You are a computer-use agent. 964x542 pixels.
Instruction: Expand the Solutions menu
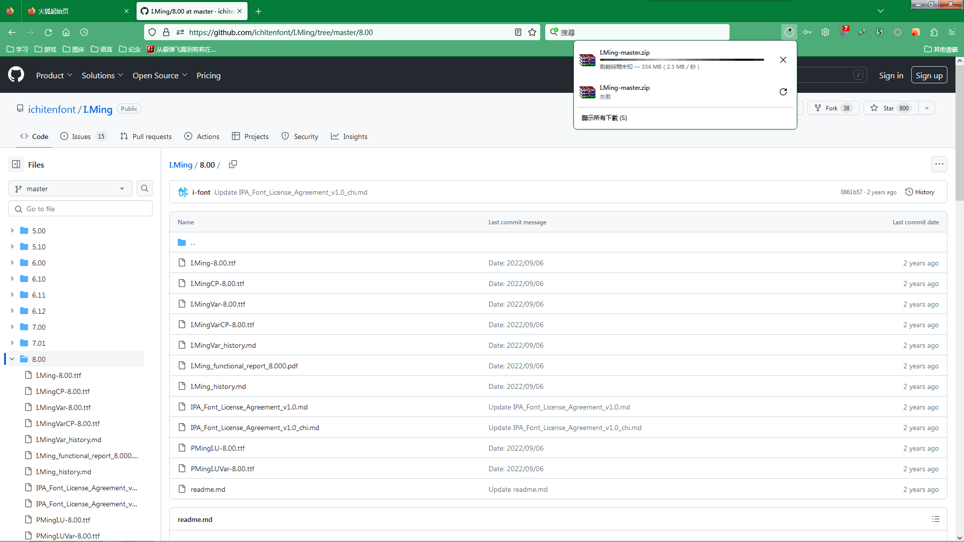(102, 75)
